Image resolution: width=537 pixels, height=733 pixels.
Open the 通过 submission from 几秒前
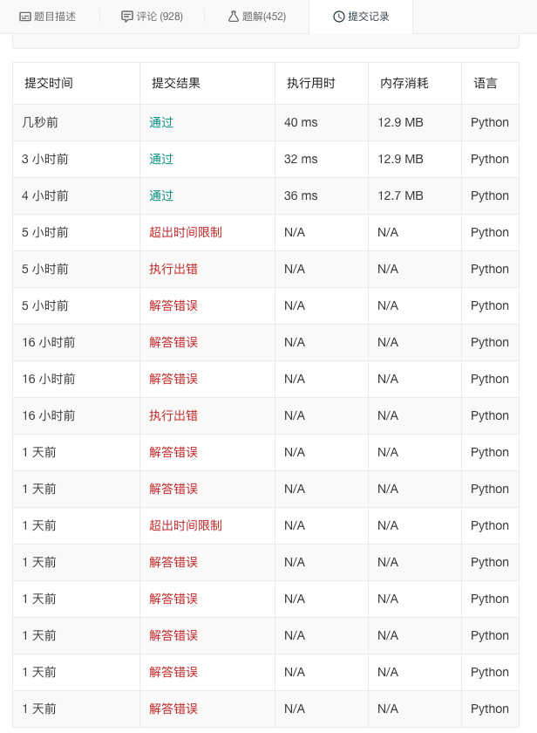(x=161, y=123)
